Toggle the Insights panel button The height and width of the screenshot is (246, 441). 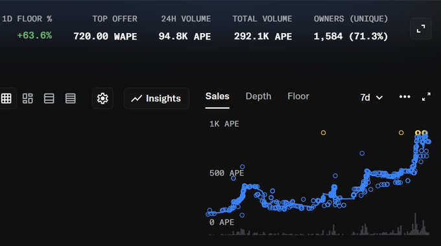pyautogui.click(x=156, y=98)
